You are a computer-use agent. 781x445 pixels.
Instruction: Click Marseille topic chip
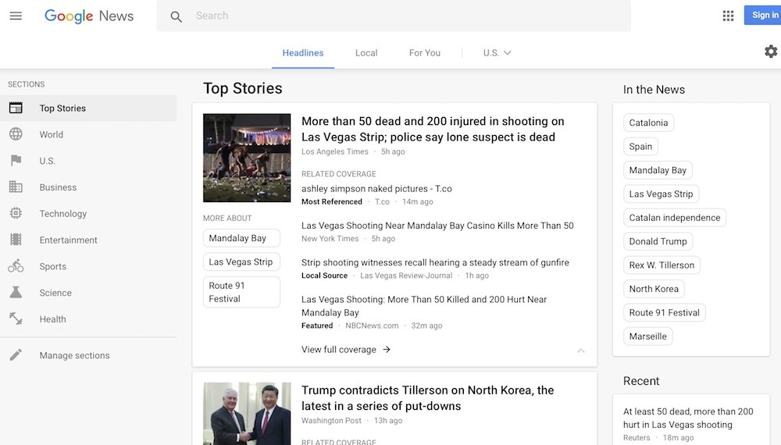click(x=647, y=336)
